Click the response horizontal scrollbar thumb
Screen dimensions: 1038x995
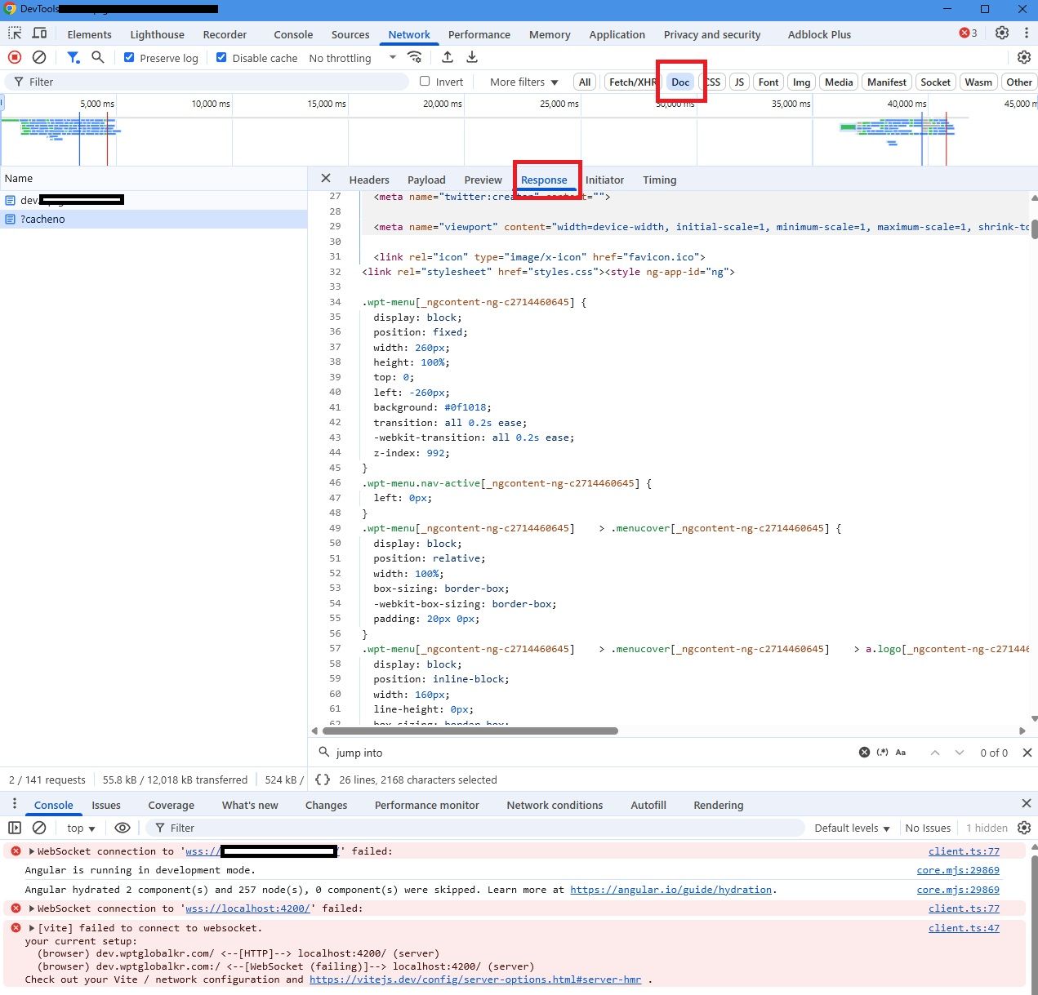point(470,731)
